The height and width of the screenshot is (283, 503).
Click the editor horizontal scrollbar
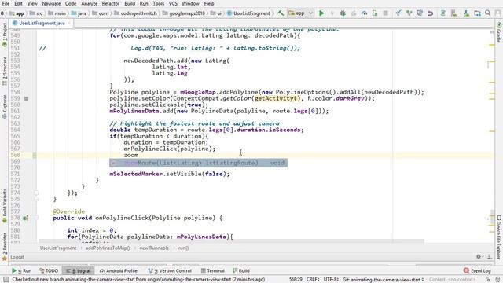(231, 241)
